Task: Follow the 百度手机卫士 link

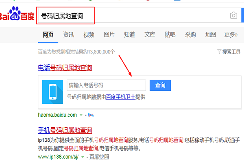Action: (x=121, y=97)
